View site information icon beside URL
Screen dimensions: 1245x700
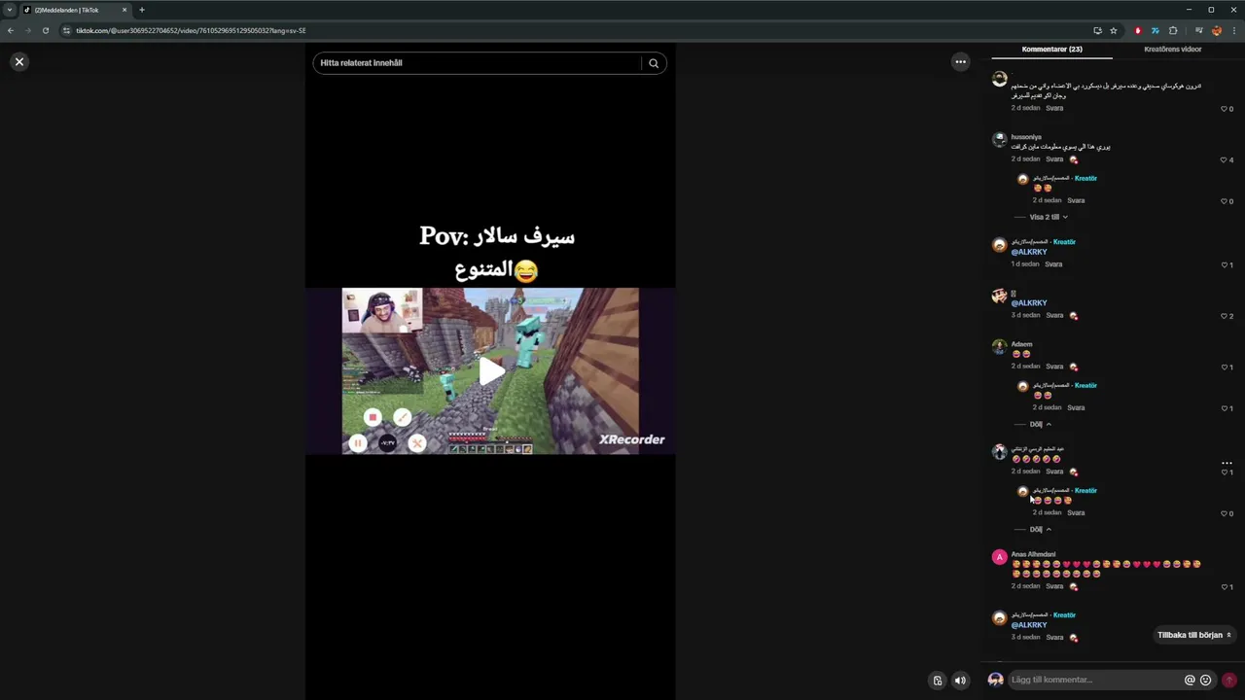[66, 30]
